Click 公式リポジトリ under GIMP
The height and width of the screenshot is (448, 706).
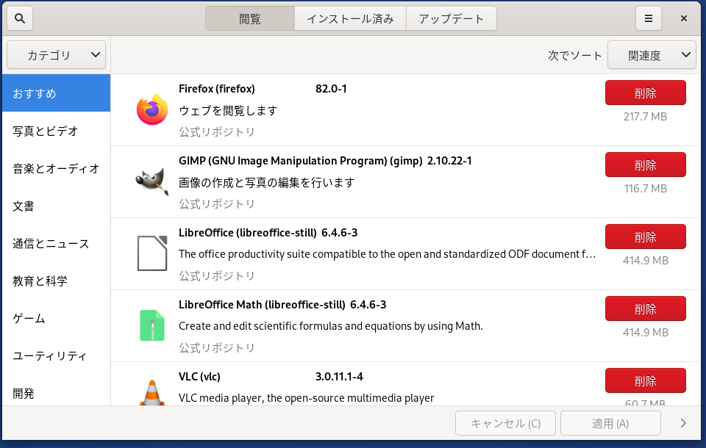[216, 203]
